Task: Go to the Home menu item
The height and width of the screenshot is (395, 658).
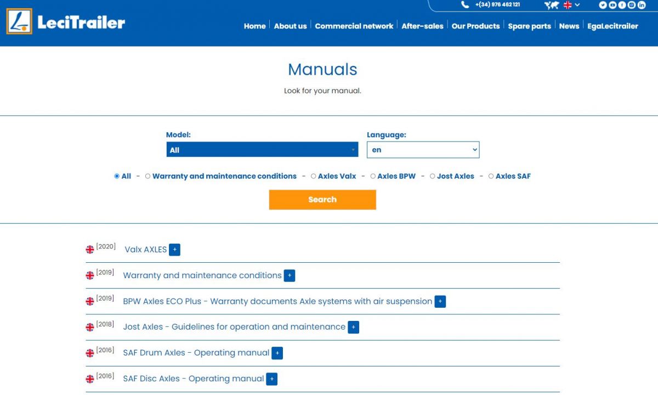Action: click(254, 26)
